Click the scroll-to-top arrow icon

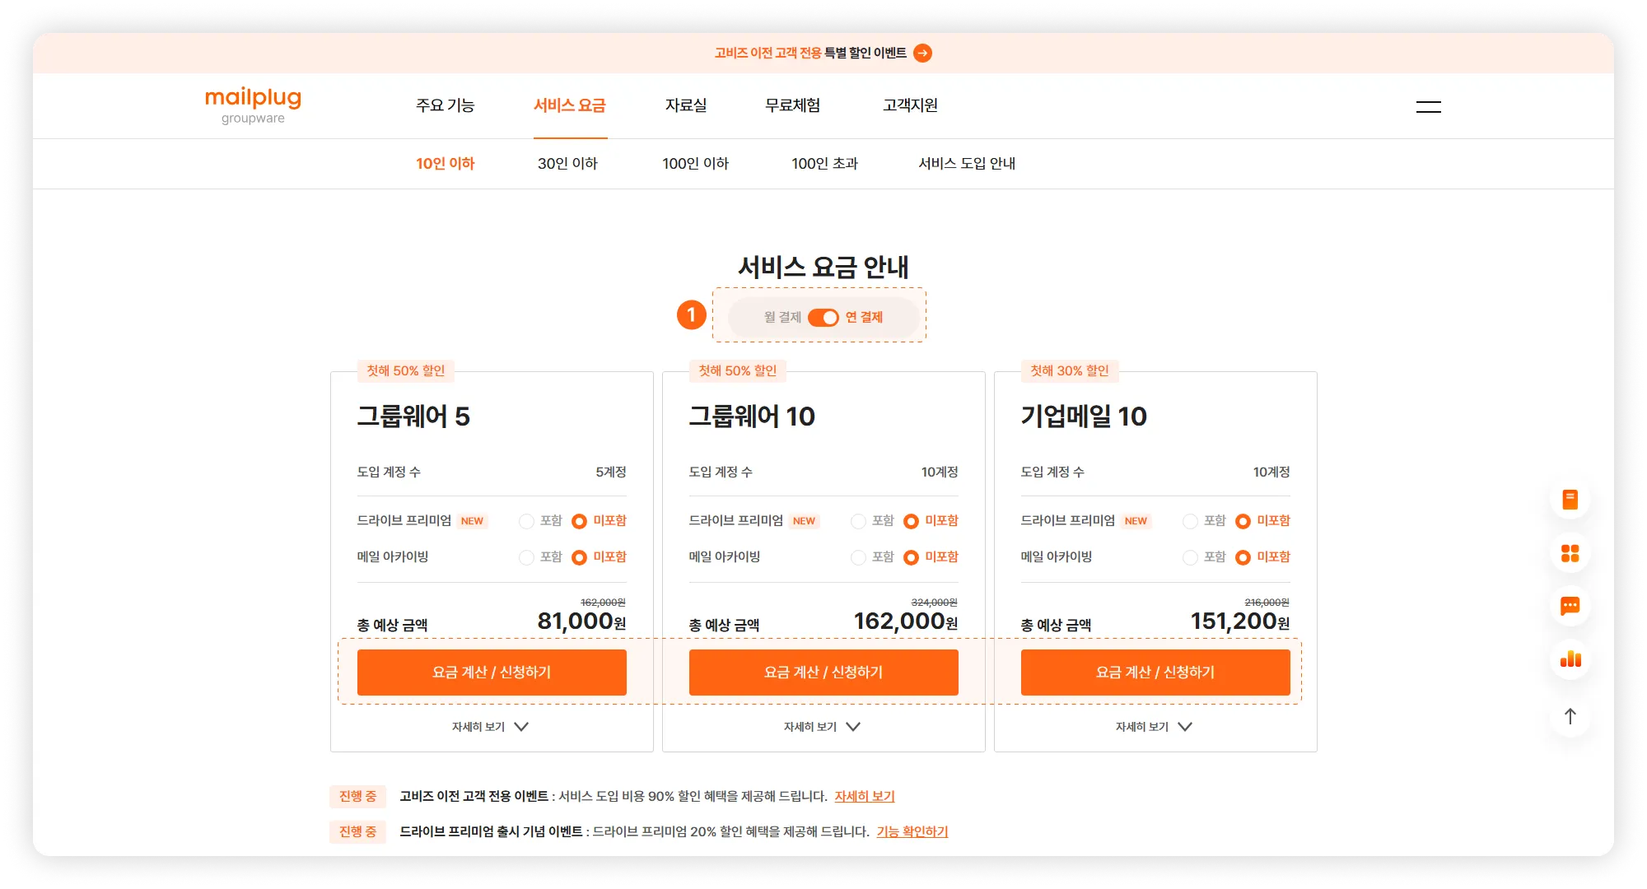1570,716
